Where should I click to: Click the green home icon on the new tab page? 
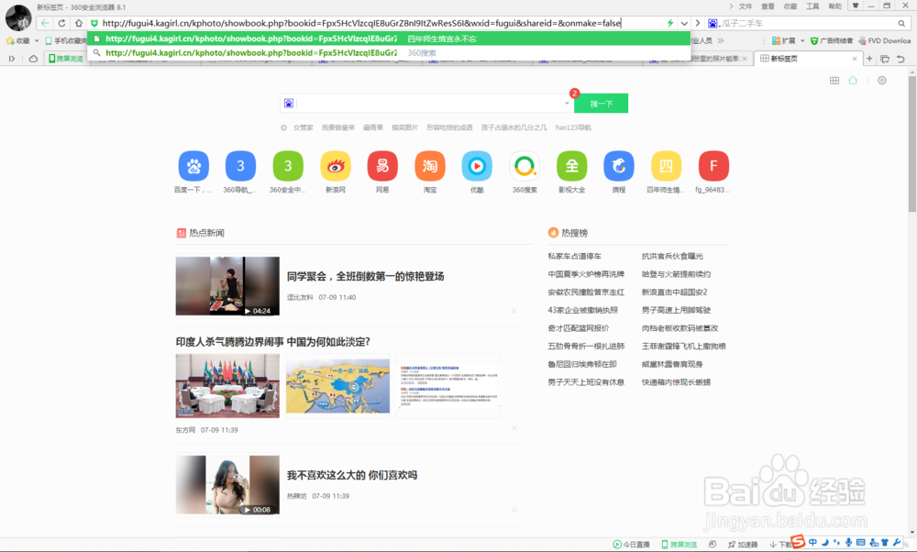point(853,81)
